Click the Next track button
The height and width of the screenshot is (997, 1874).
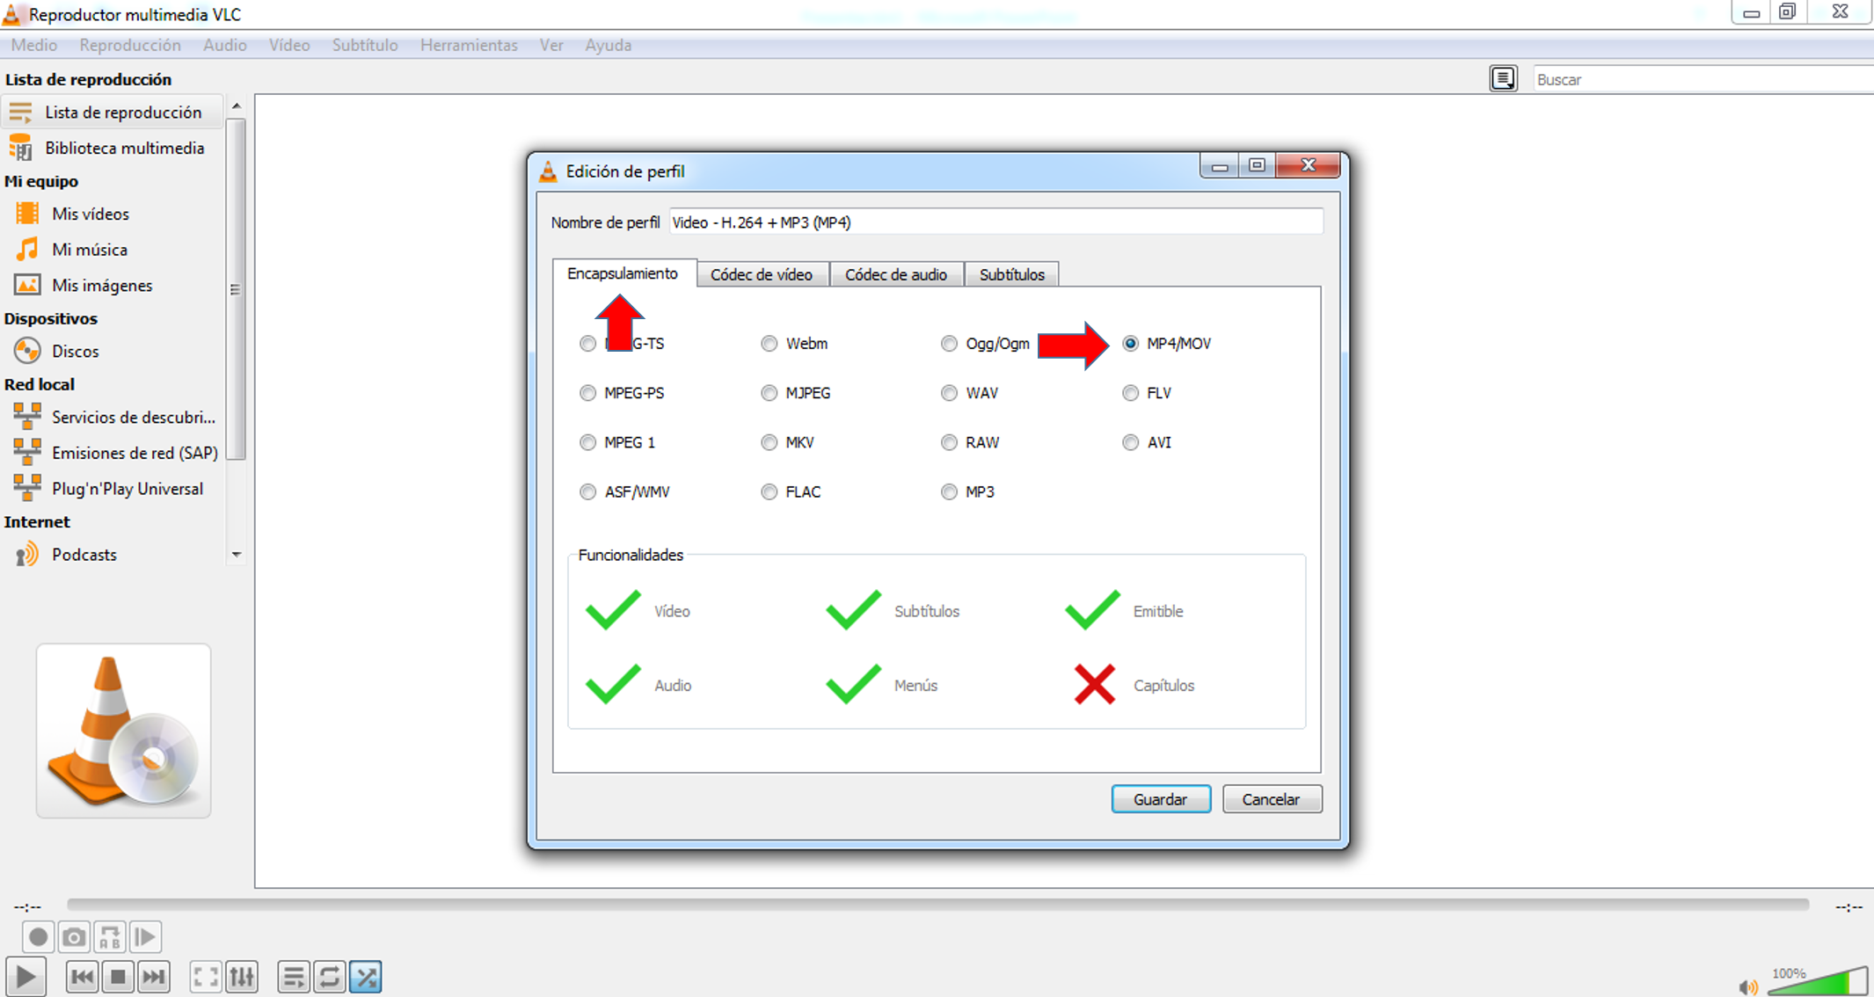154,976
